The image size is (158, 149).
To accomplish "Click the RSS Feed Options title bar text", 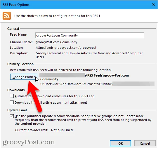I will tap(16, 5).
